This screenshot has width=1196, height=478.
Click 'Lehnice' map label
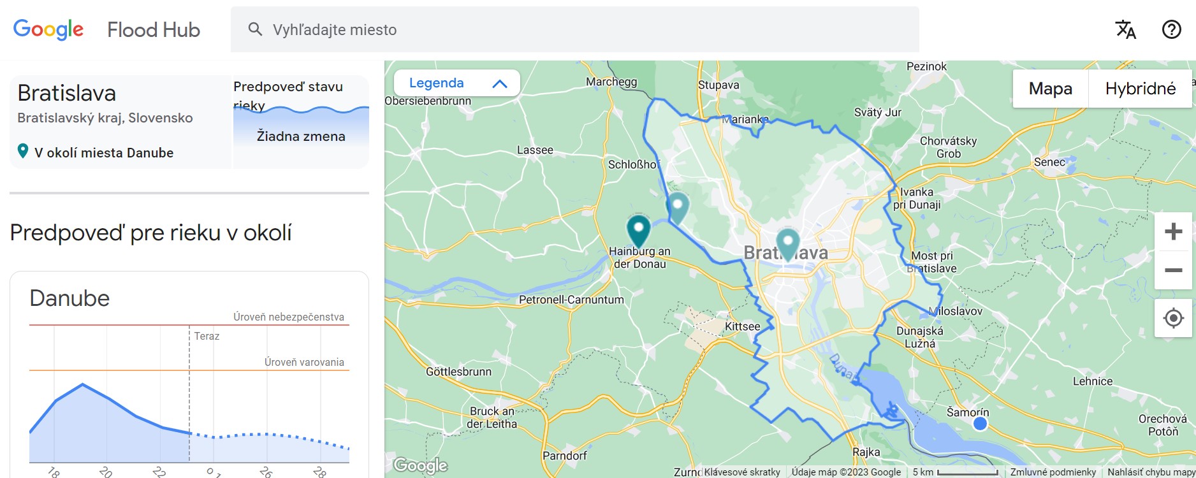(1093, 381)
